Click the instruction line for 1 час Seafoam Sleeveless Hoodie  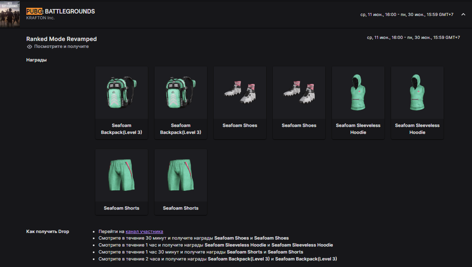click(x=216, y=245)
